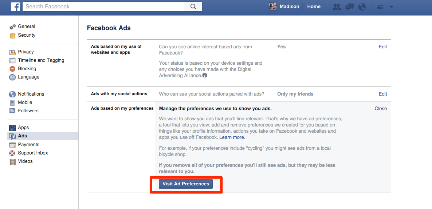Expand the account menu dropdown arrow
432x209 pixels.
click(x=392, y=7)
